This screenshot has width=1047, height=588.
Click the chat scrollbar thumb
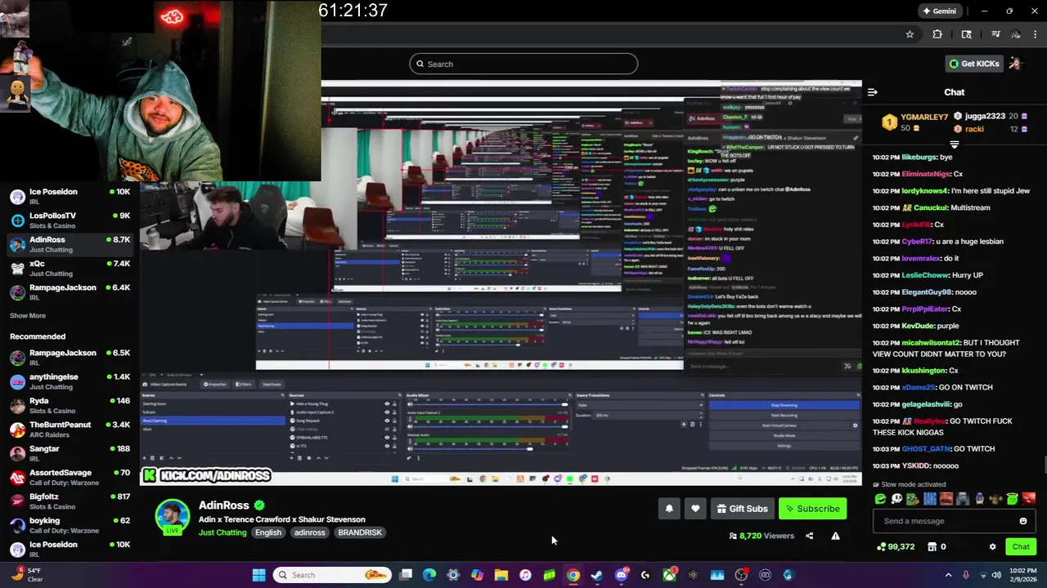(1044, 465)
